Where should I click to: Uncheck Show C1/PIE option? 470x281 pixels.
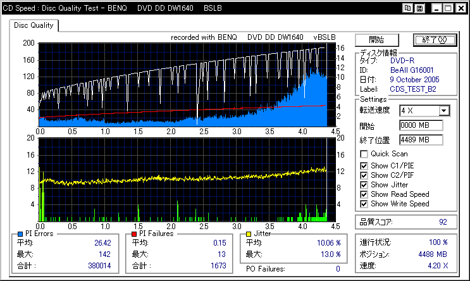click(x=364, y=166)
